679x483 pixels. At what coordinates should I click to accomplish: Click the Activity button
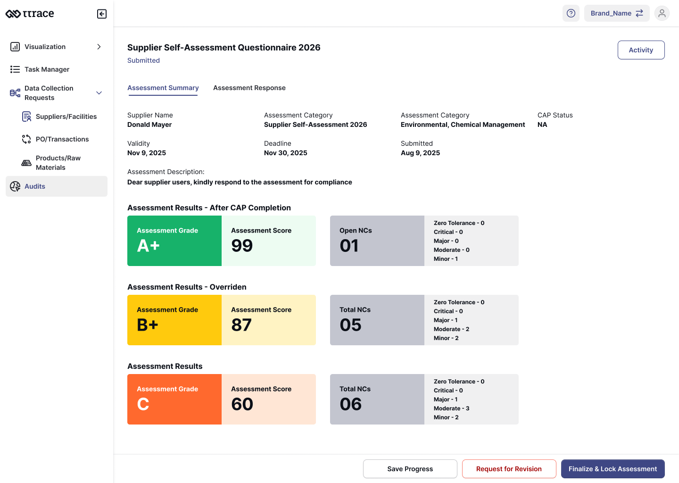(641, 50)
